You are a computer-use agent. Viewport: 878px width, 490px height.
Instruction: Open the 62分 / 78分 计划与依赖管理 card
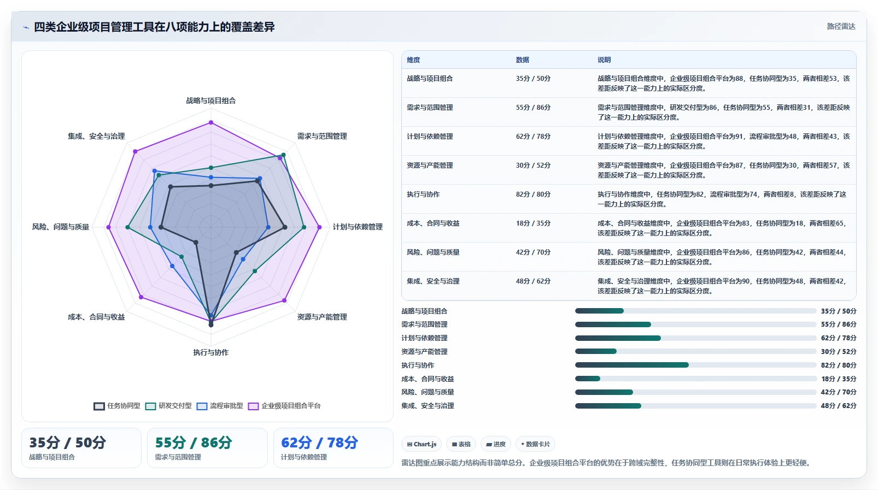pyautogui.click(x=333, y=448)
